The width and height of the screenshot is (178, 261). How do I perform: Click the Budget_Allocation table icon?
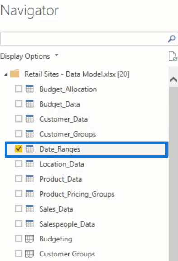coord(30,89)
